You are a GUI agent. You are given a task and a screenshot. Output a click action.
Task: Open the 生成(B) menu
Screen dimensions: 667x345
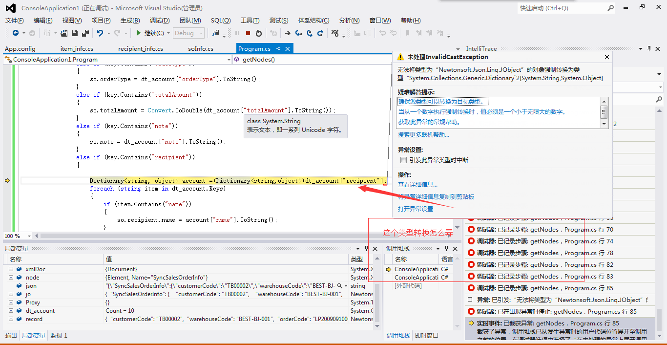130,21
